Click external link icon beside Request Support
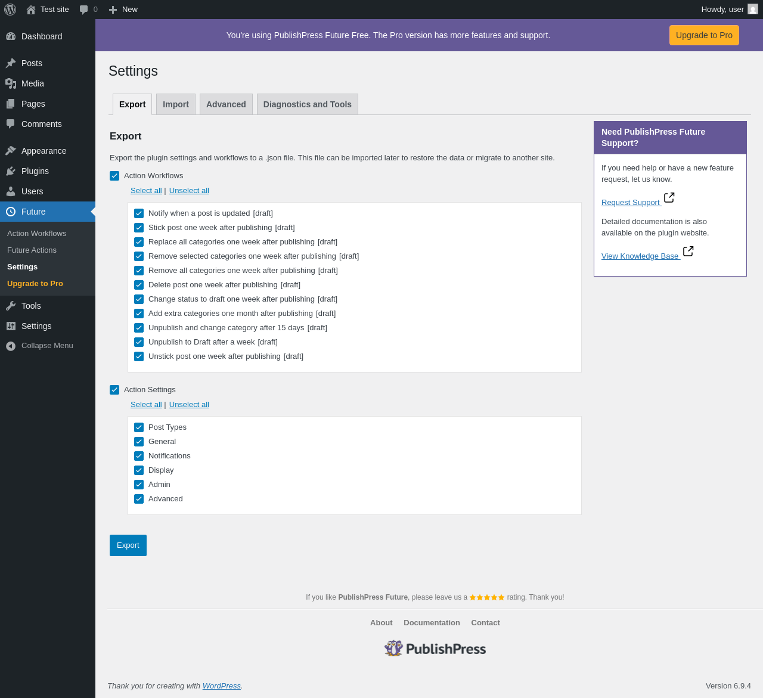The width and height of the screenshot is (763, 698). pyautogui.click(x=669, y=197)
